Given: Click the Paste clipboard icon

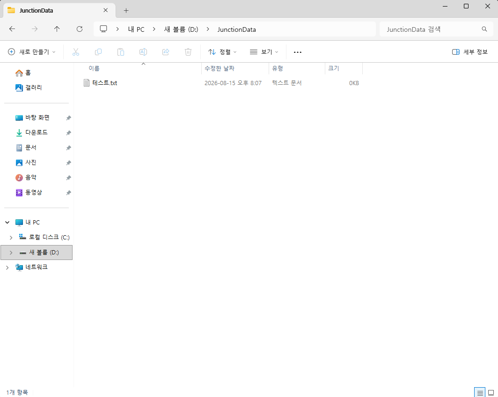Looking at the screenshot, I should click(121, 52).
